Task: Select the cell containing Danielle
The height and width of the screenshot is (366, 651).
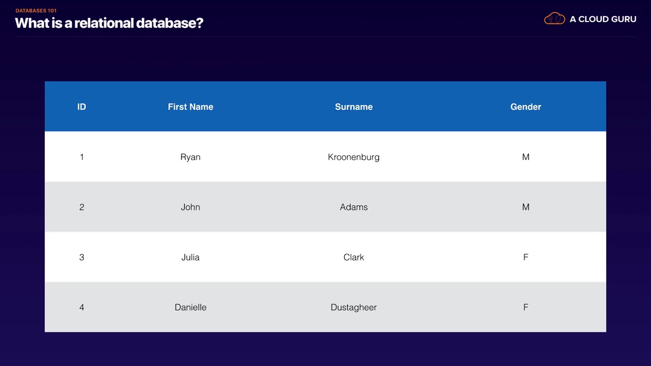Action: [190, 307]
